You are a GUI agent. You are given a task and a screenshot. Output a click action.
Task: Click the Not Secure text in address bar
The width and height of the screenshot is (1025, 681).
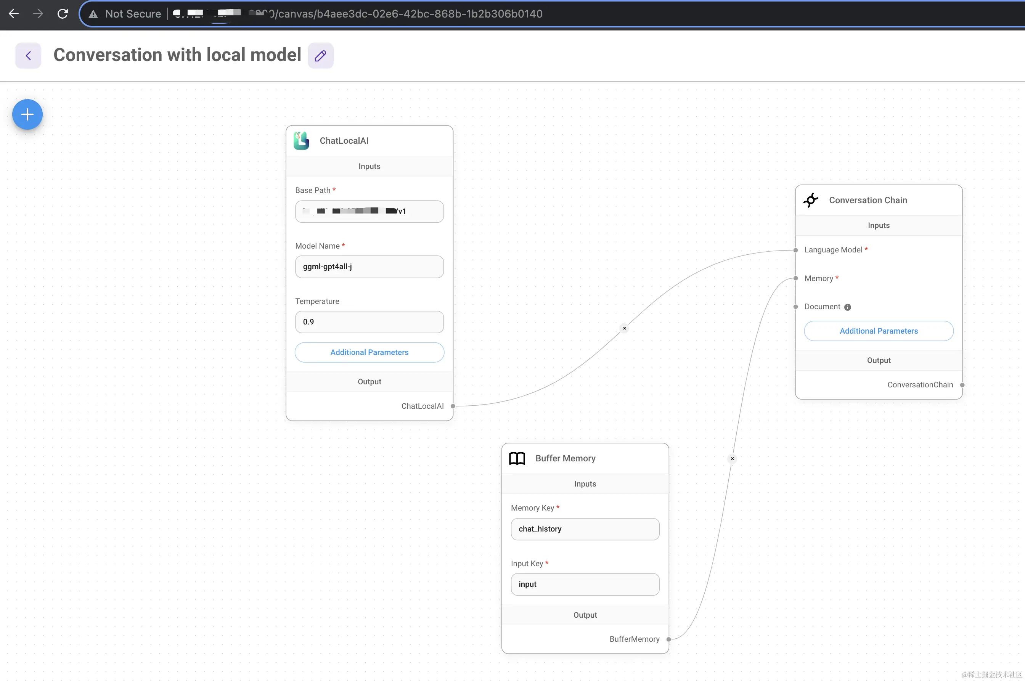(133, 14)
